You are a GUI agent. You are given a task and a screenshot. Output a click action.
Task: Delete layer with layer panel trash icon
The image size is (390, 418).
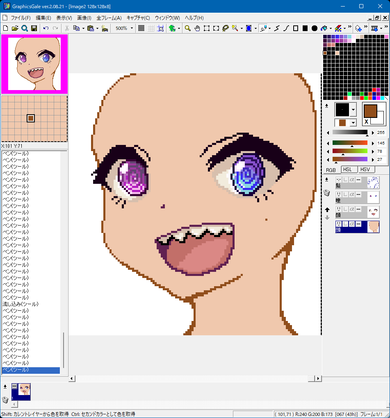point(327,193)
